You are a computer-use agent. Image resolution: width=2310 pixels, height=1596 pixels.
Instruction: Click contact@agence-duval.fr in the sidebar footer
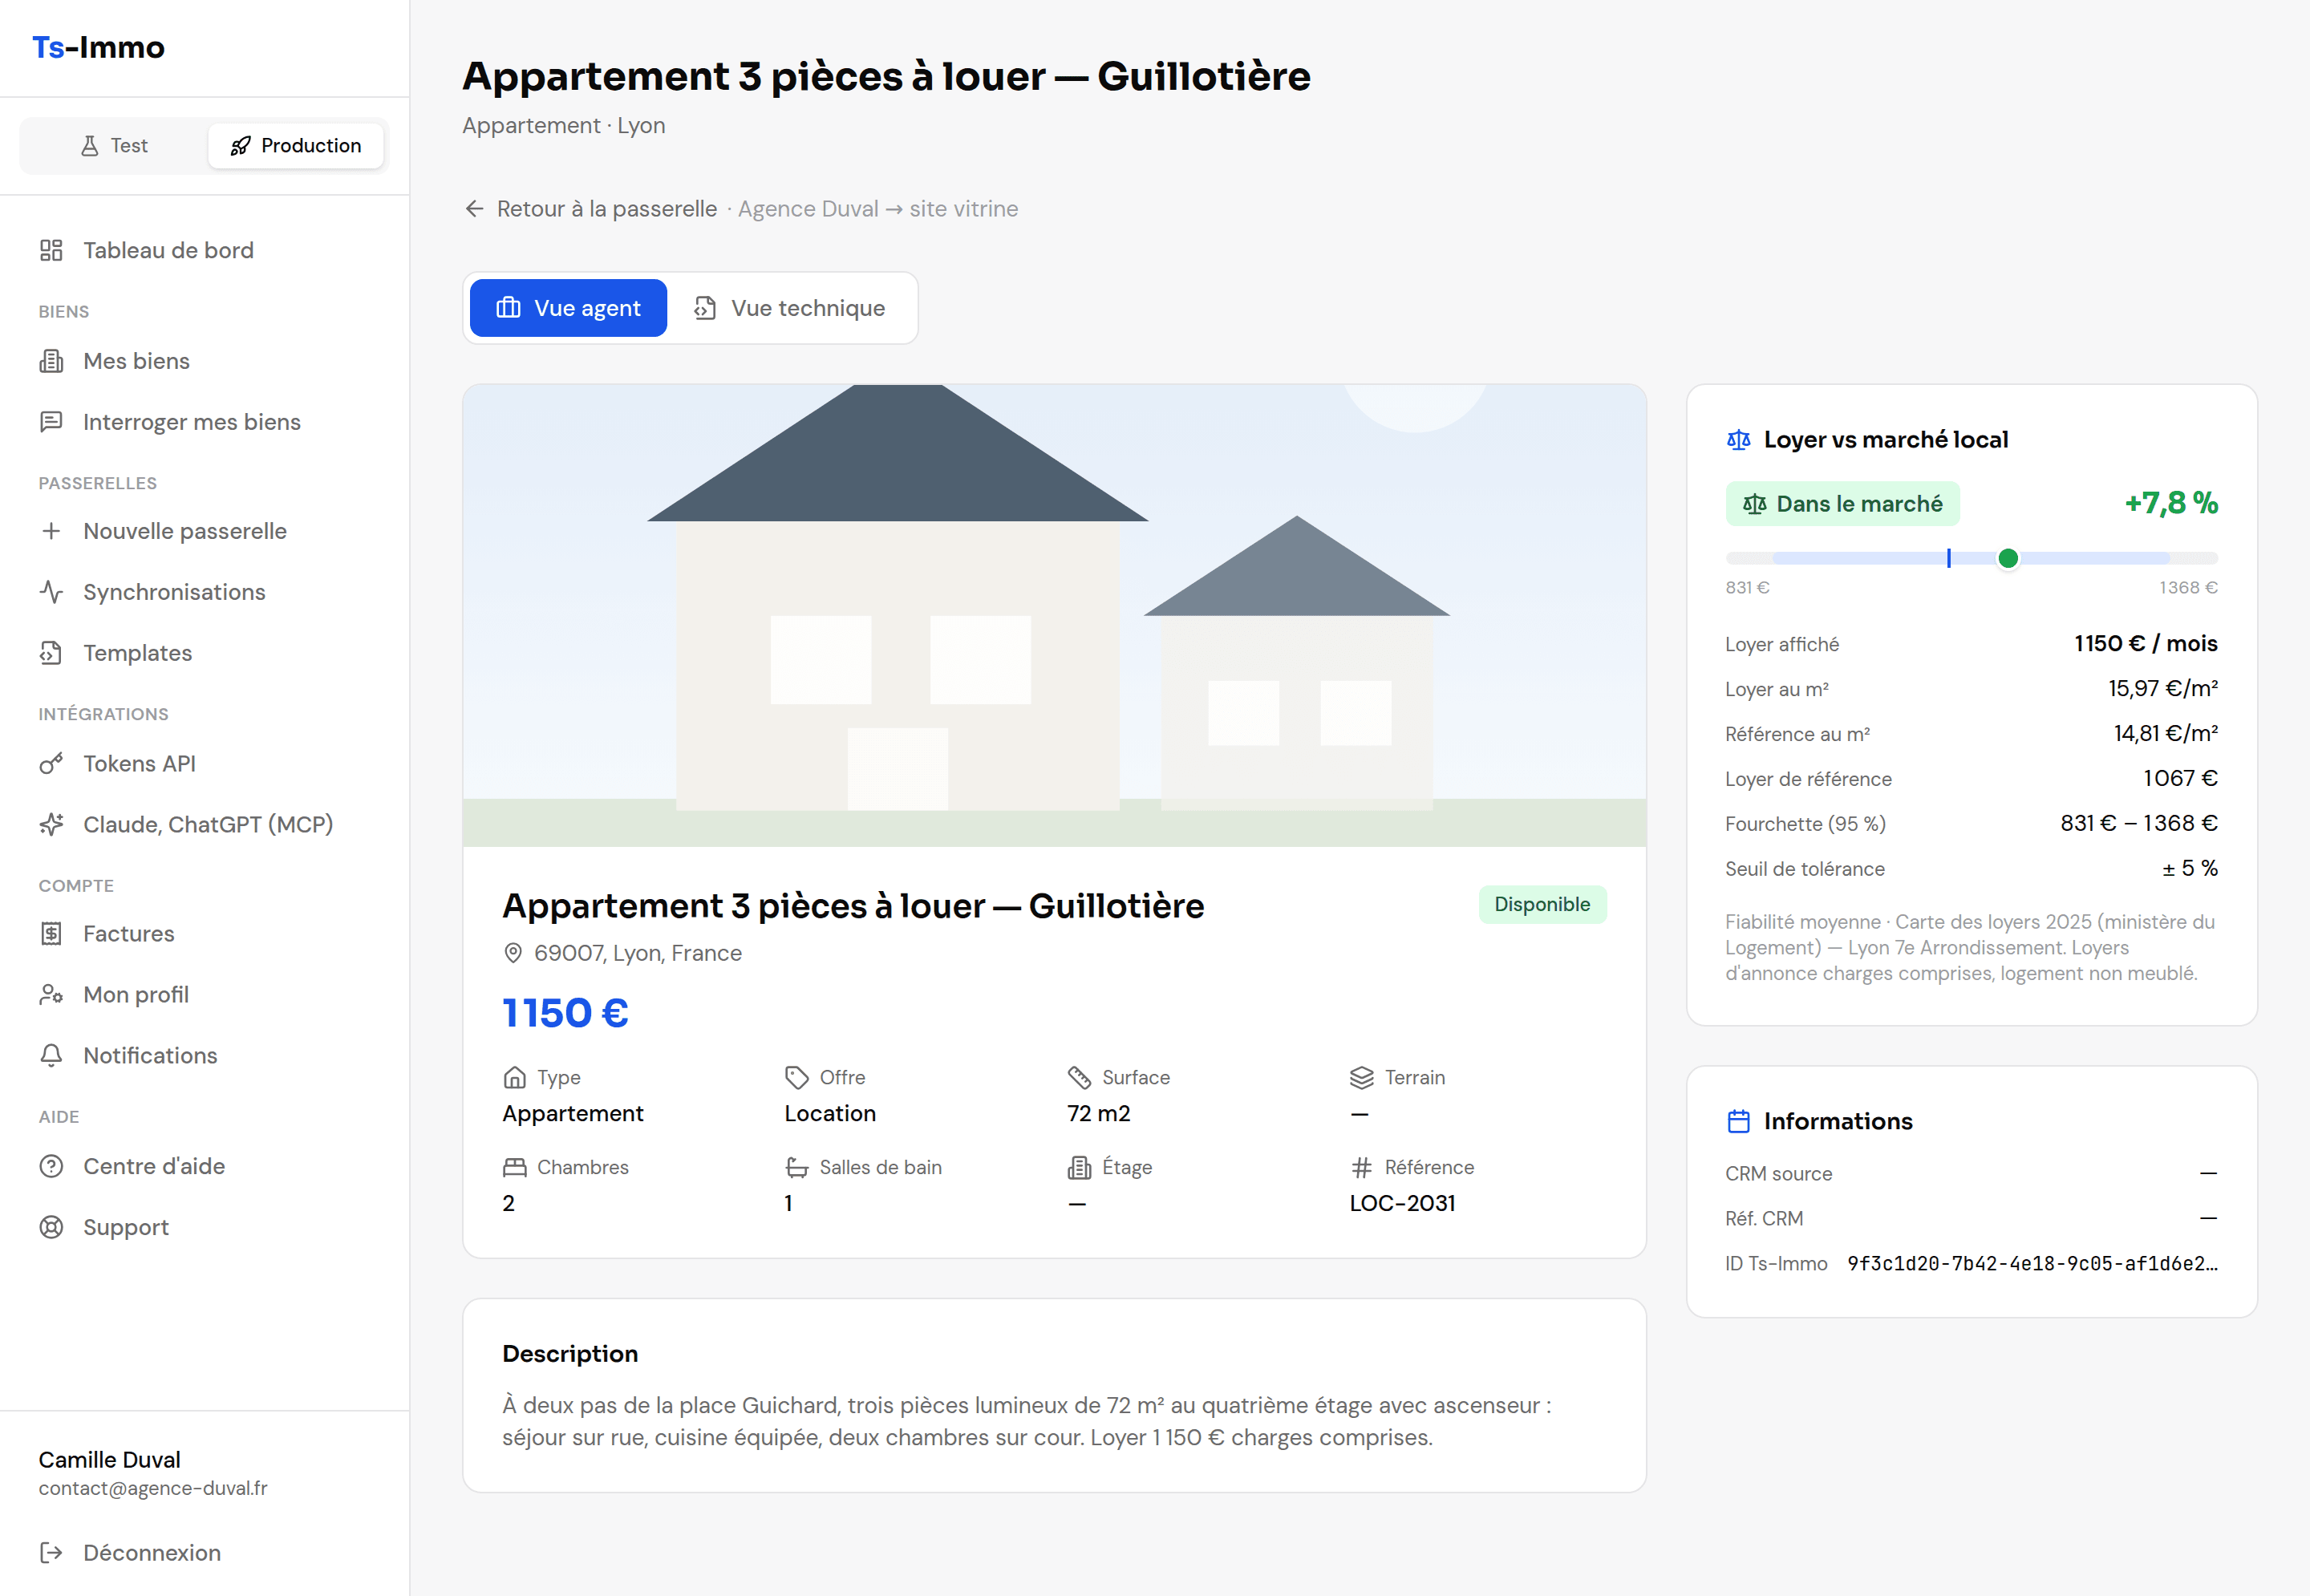pyautogui.click(x=153, y=1489)
